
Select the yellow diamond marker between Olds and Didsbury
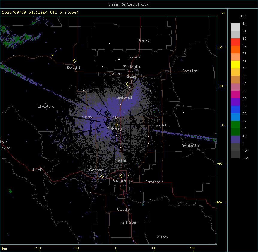tap(116, 125)
